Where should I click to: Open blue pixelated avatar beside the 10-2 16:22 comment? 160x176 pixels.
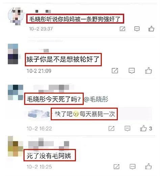pos(16,92)
